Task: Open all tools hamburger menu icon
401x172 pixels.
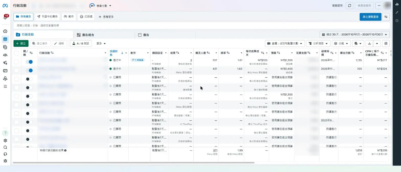Action: pos(5,86)
